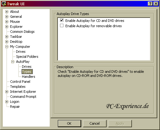Image resolution: width=160 pixels, height=130 pixels.
Task: Open the Control Panel tree item
Action: (20, 82)
